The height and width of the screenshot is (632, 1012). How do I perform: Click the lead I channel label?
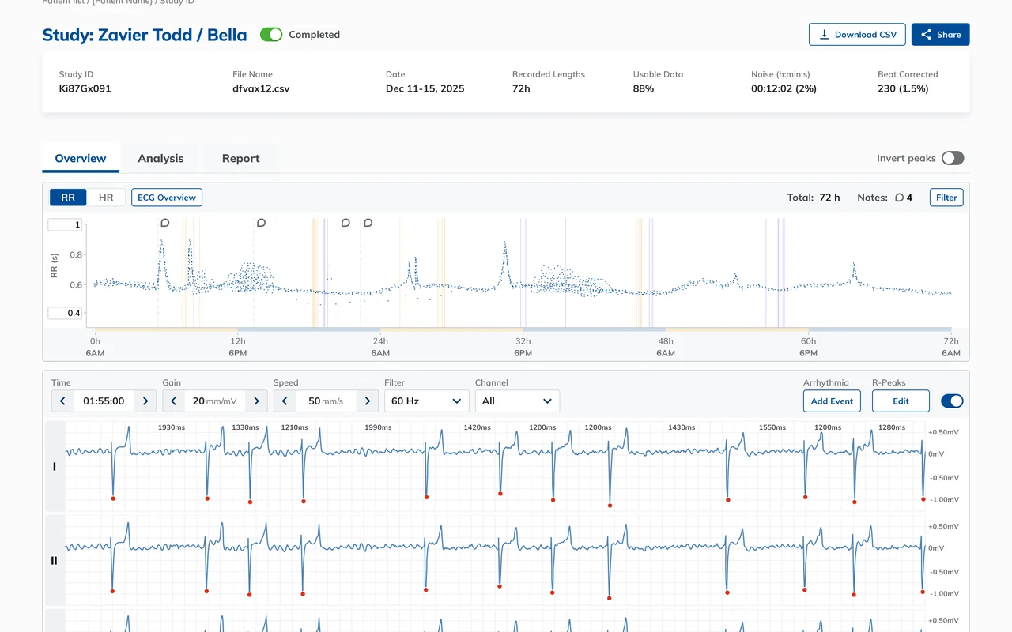click(x=55, y=467)
